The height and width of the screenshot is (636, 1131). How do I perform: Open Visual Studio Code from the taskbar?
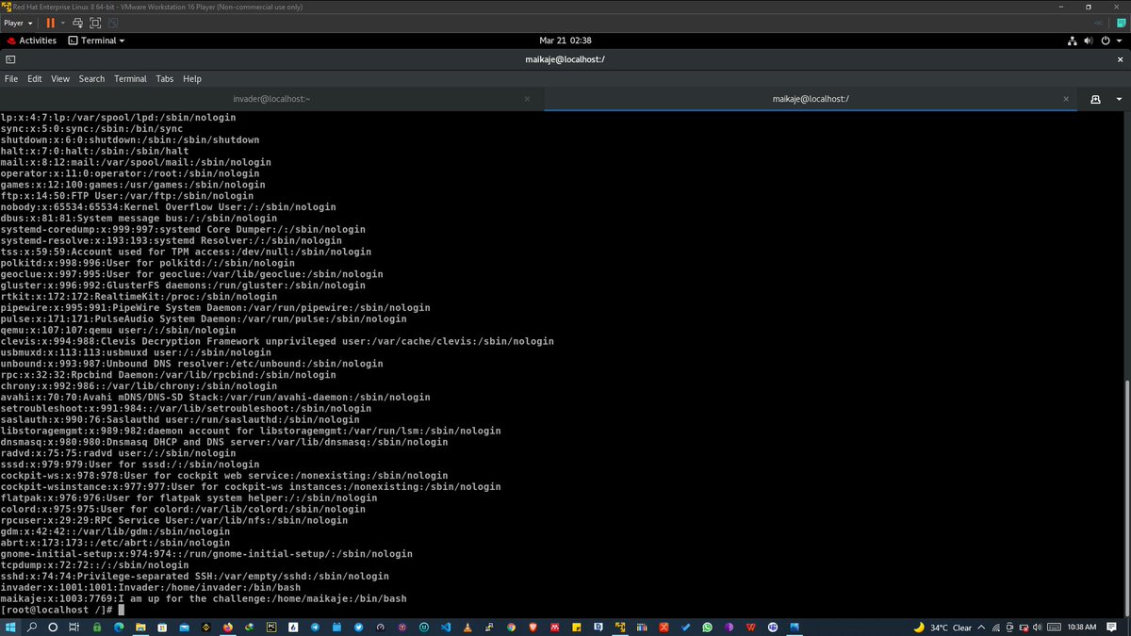click(x=446, y=627)
